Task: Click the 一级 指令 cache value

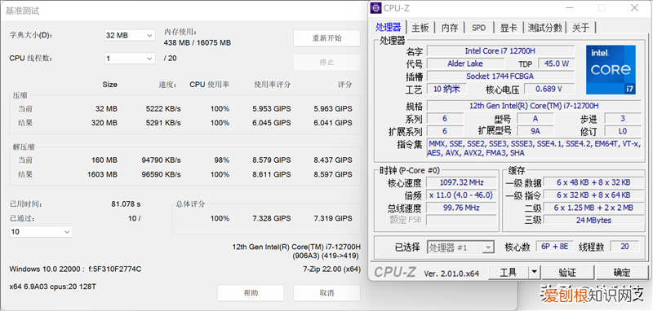Action: [594, 195]
